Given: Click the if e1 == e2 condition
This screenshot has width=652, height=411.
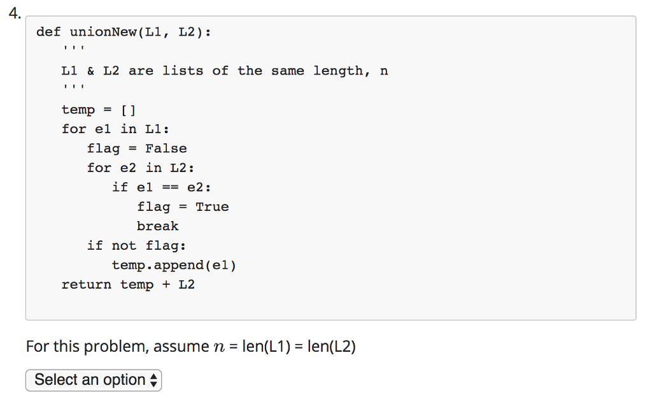Looking at the screenshot, I should click(161, 187).
